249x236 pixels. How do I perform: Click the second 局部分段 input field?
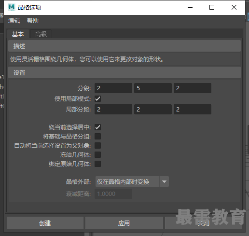pos(153,109)
